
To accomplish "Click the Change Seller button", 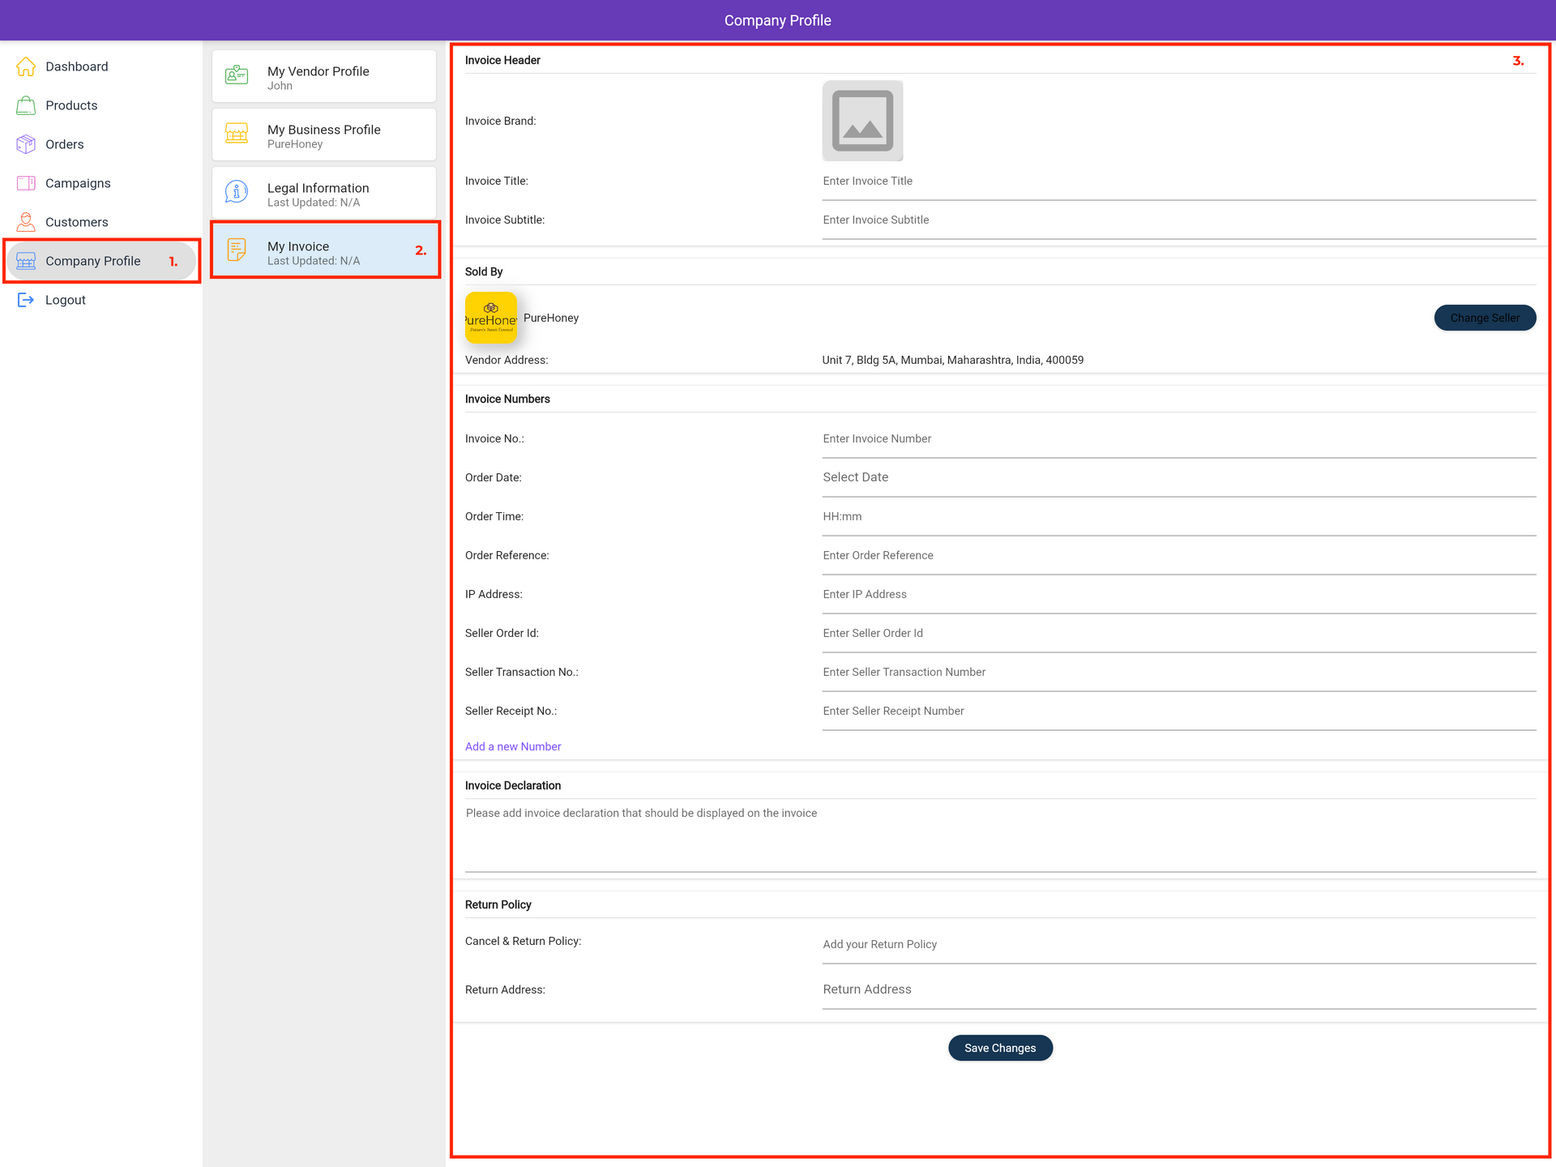I will pyautogui.click(x=1485, y=318).
